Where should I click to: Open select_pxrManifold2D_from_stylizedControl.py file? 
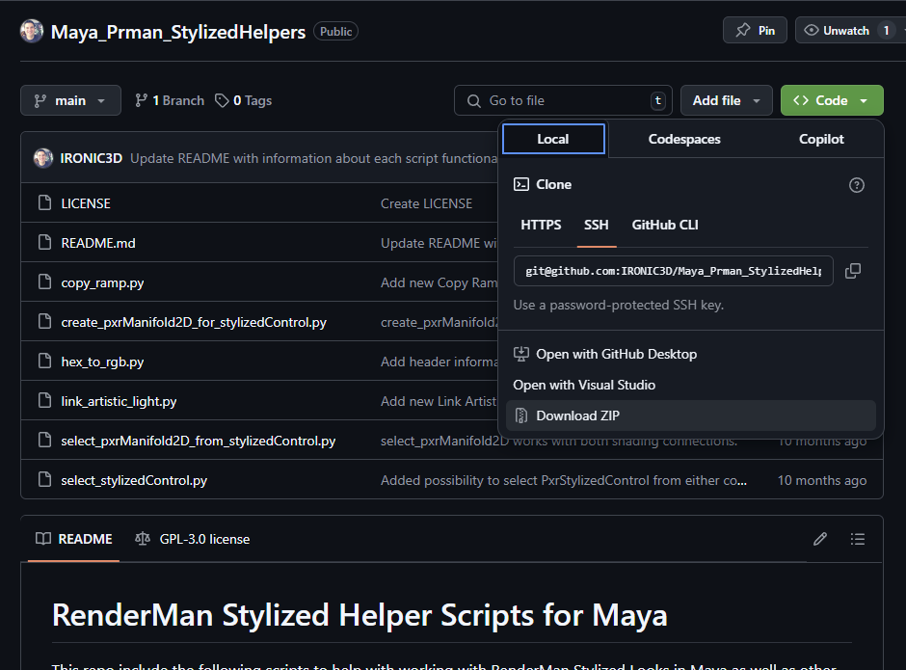tap(199, 442)
